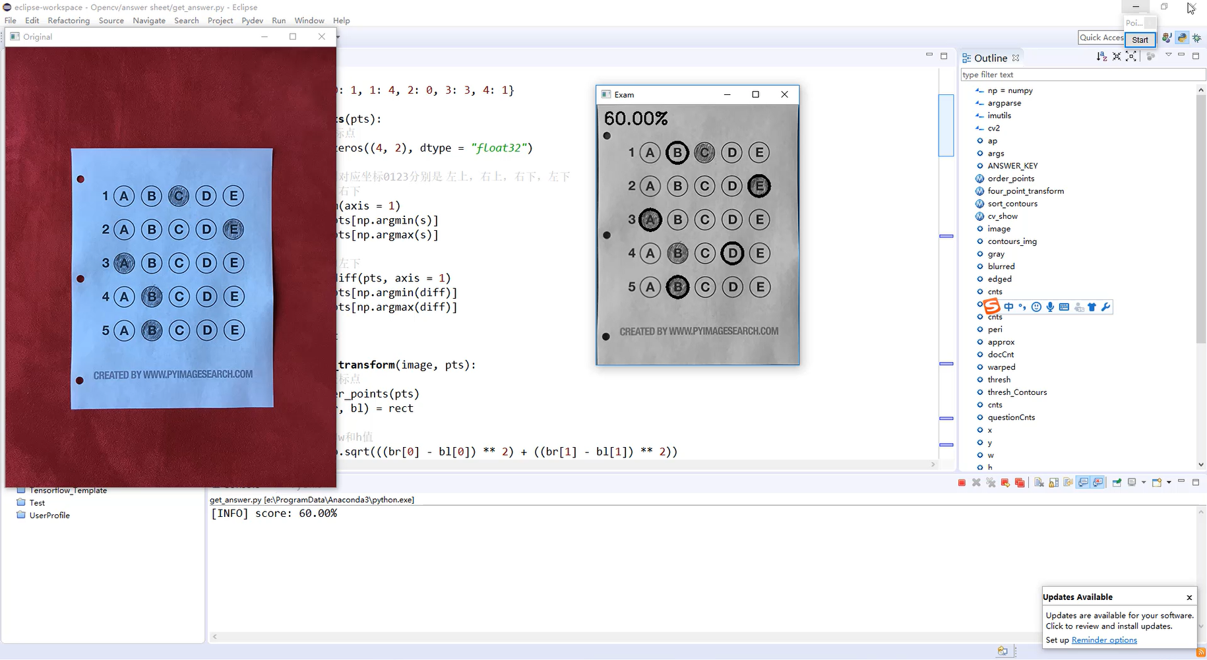Click the Open Console icon
Image resolution: width=1207 pixels, height=660 pixels.
coord(1157,483)
